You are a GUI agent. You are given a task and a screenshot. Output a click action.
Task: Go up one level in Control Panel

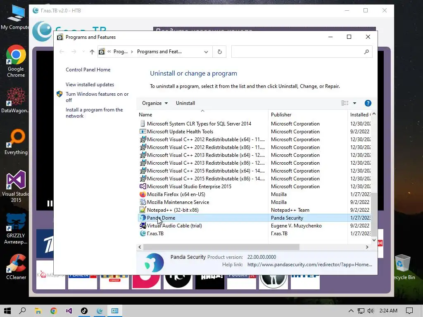click(92, 52)
